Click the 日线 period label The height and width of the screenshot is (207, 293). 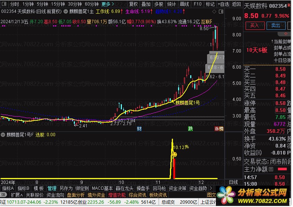click(234, 182)
